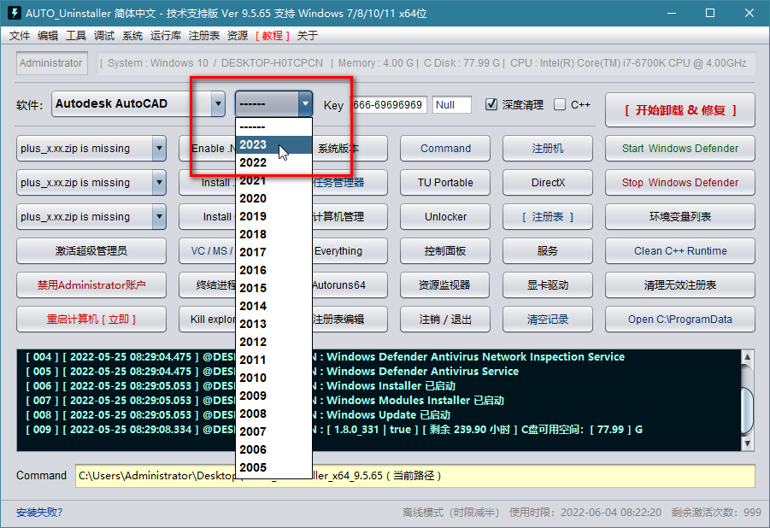
Task: Click the log scrollbar down arrow
Action: (x=747, y=443)
